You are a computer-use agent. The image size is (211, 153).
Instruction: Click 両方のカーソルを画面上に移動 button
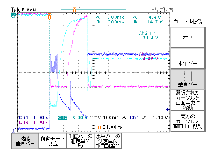(x=188, y=121)
